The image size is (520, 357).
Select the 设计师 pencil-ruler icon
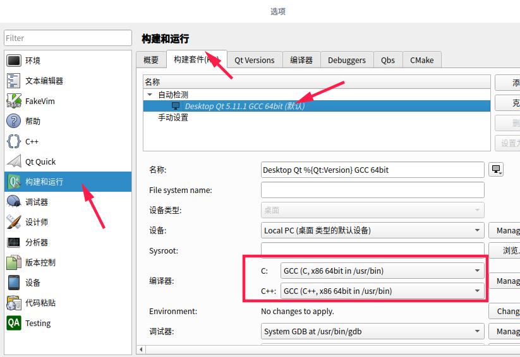(x=14, y=222)
